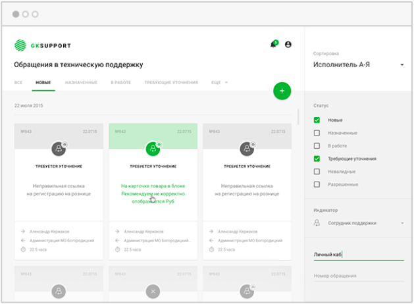
Task: Click the avatar icon on bottom left card
Action: [x=59, y=290]
